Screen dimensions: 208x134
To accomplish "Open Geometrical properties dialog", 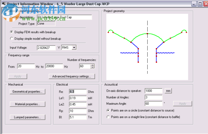I will 27,92.
